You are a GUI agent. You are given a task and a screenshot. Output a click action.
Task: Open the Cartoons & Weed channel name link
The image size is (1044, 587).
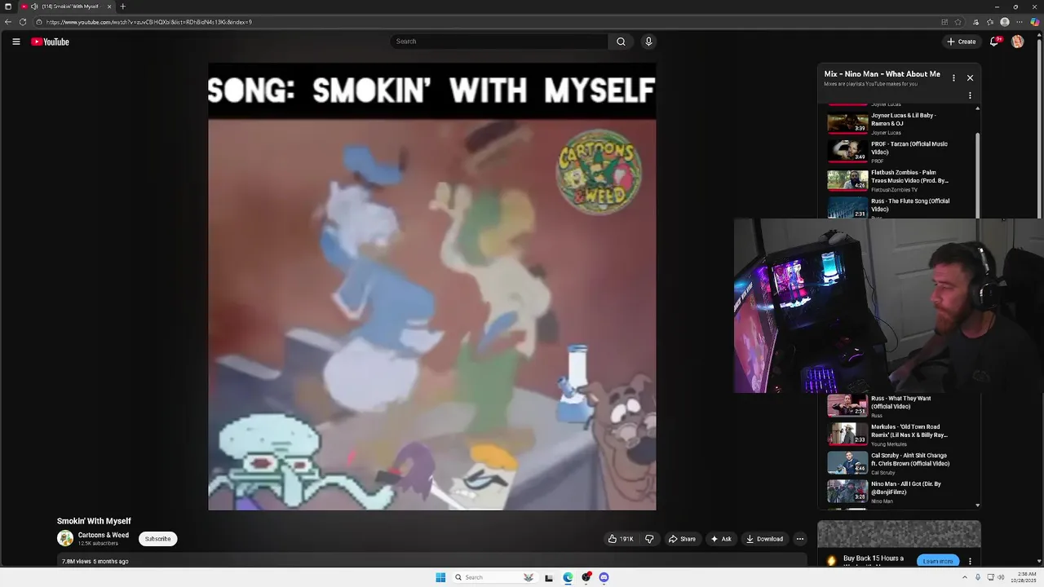(x=104, y=535)
